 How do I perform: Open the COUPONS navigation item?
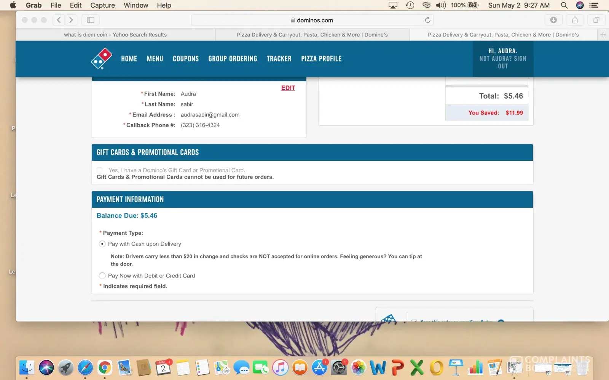[186, 59]
